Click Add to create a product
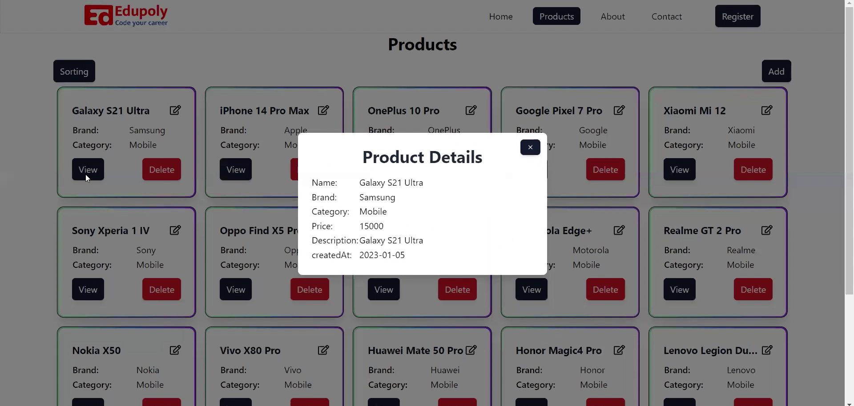854x406 pixels. 776,72
